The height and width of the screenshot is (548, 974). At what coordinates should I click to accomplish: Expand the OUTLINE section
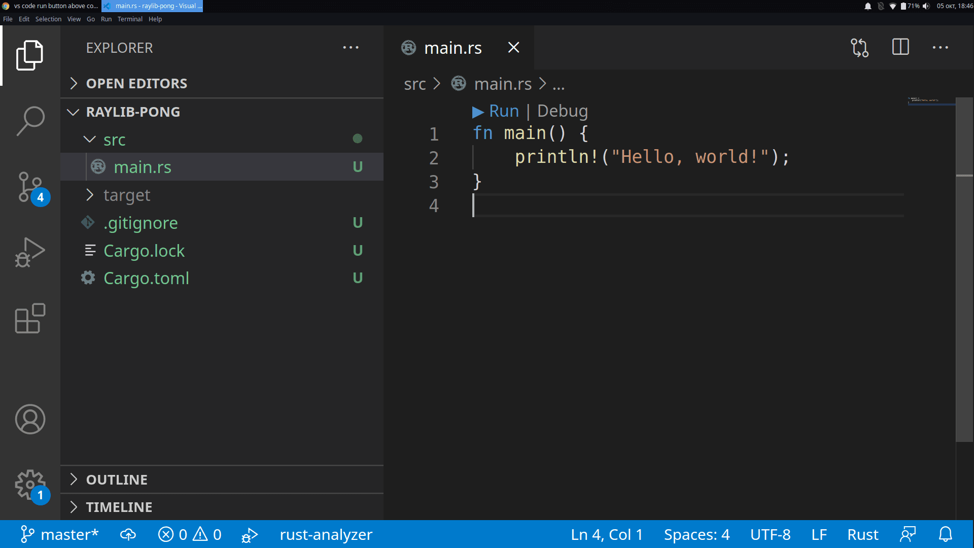coord(222,479)
